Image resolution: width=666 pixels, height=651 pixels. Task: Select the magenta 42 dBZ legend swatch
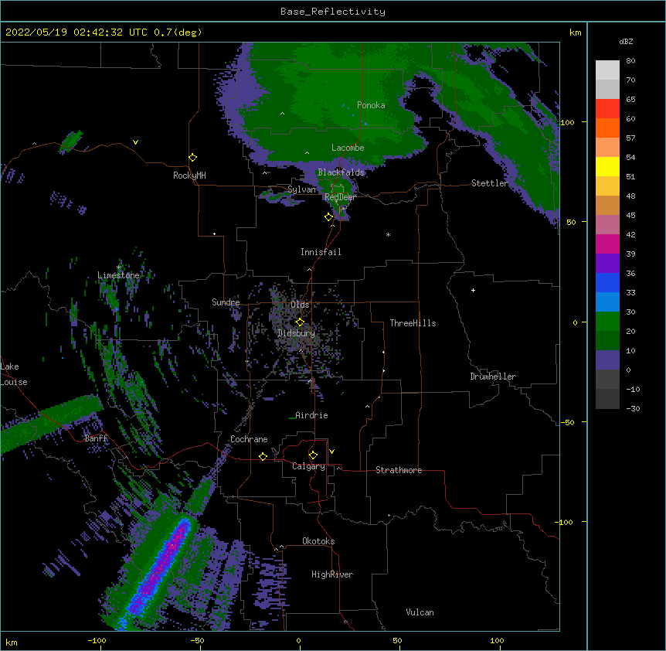(607, 244)
